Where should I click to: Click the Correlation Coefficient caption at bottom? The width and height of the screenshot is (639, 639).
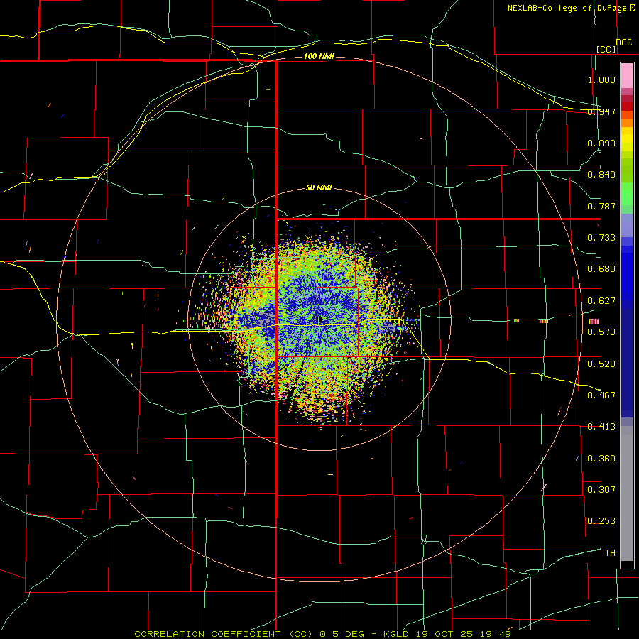323,634
